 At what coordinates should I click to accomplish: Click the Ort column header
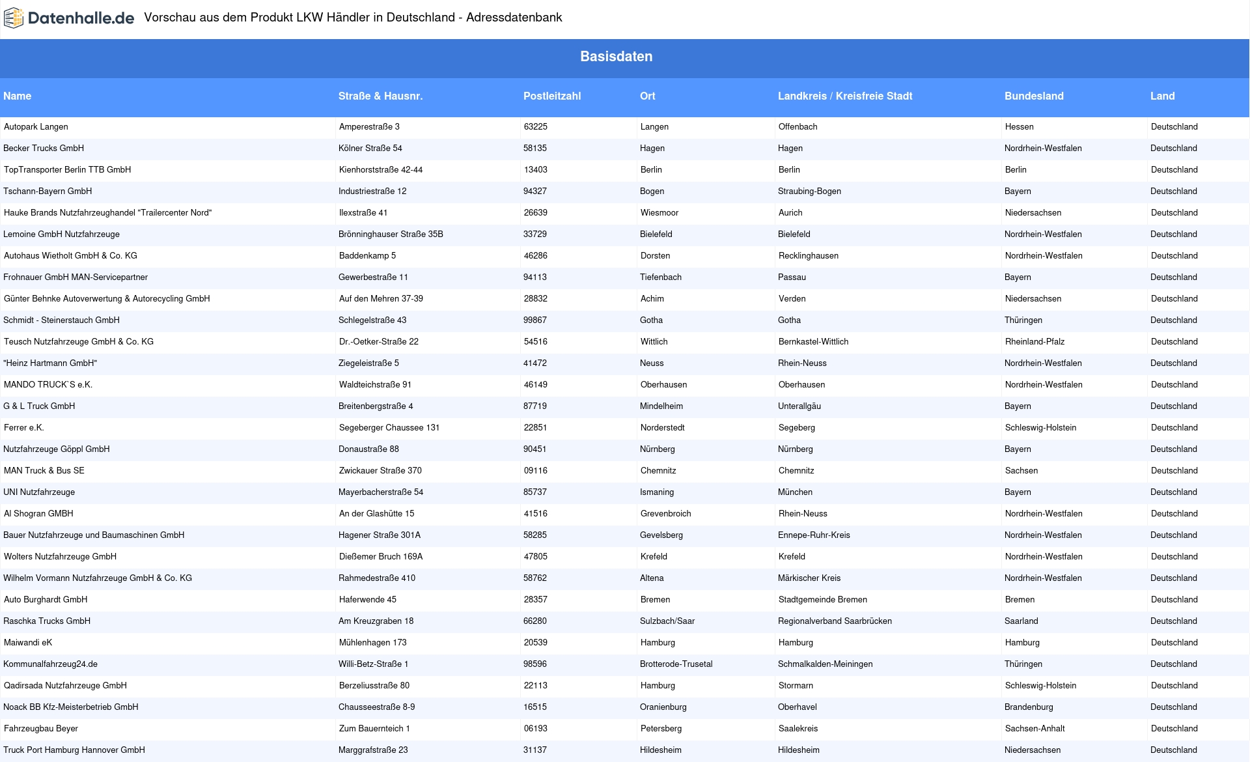click(647, 96)
